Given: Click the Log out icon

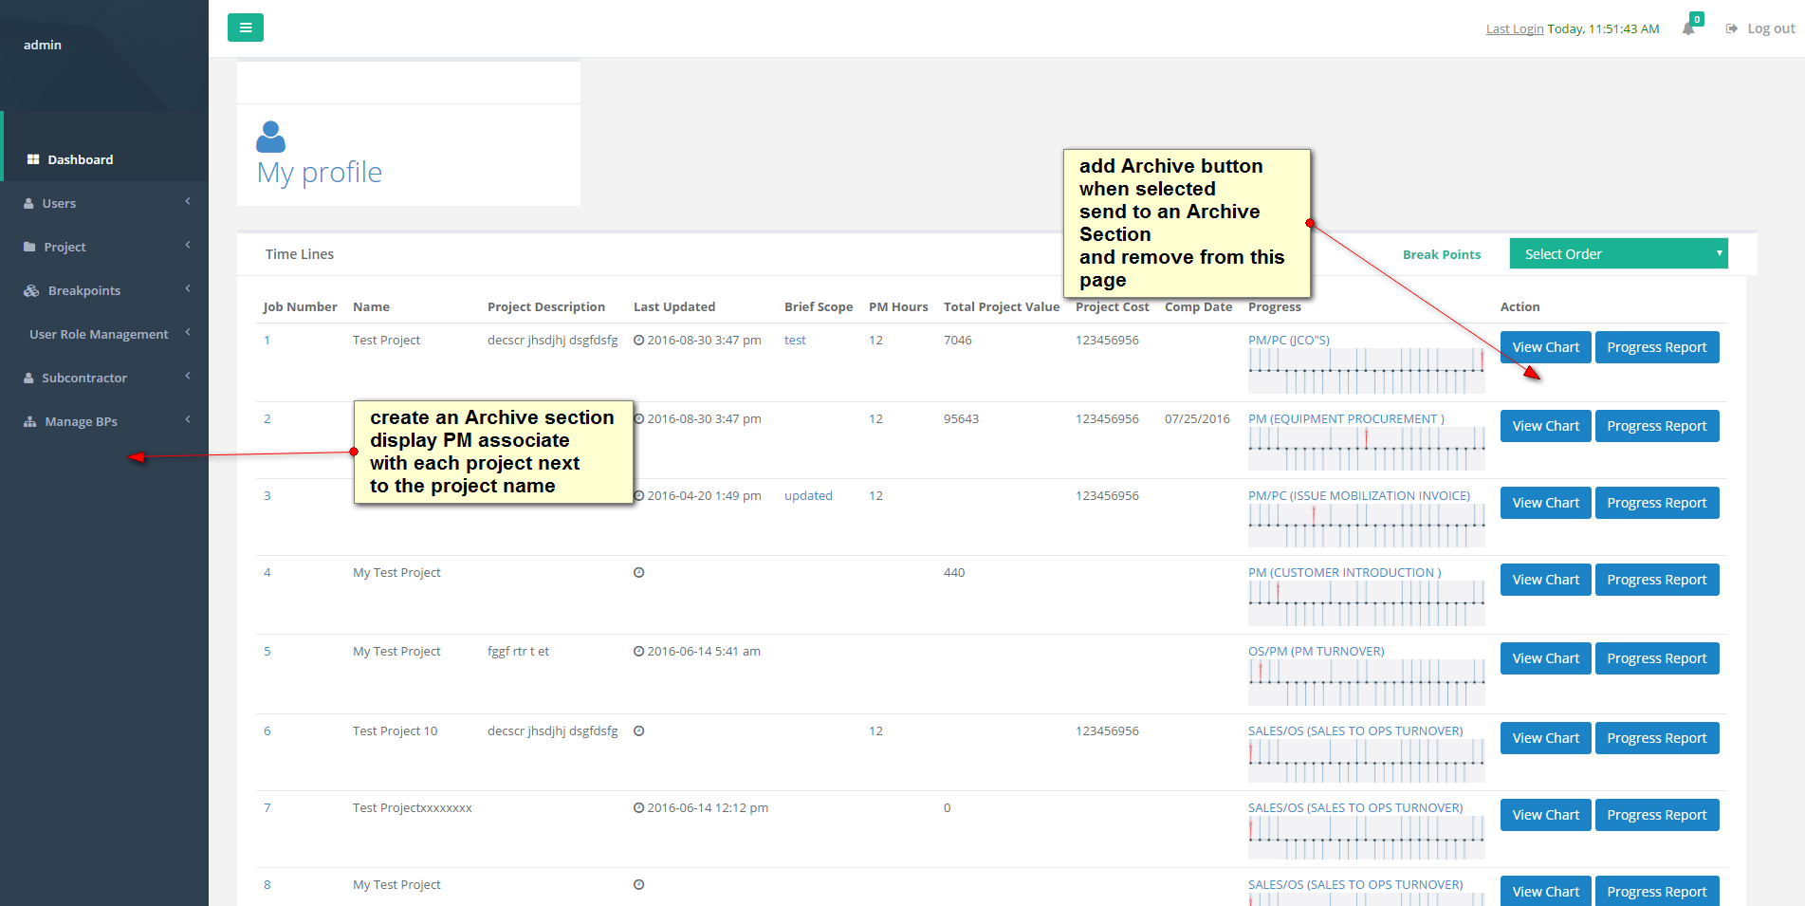Looking at the screenshot, I should 1731,28.
